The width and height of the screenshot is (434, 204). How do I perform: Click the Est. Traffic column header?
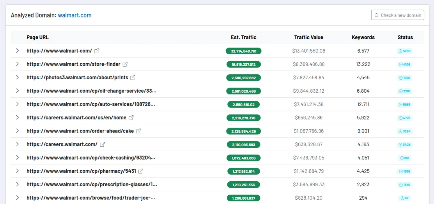pos(244,37)
